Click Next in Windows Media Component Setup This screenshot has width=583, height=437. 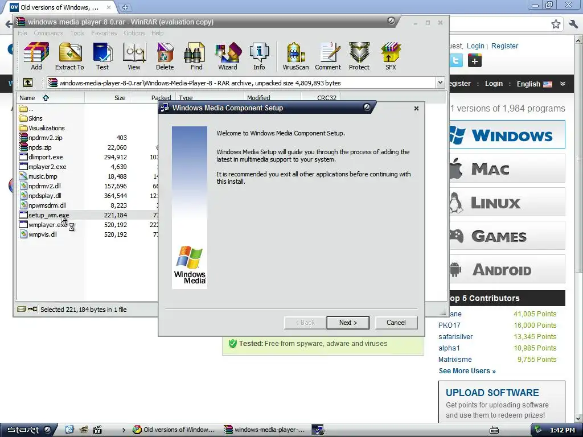click(x=348, y=323)
